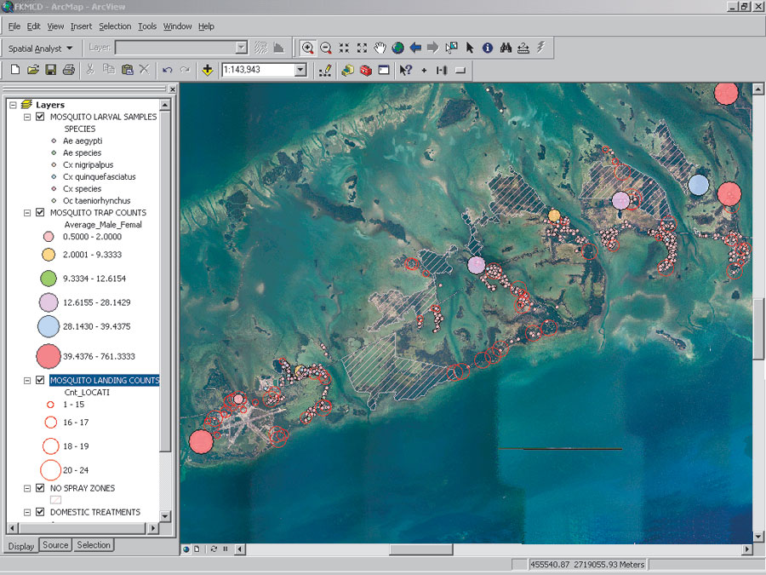This screenshot has height=575, width=766.
Task: Open the Spatial Analyst dropdown menu
Action: pyautogui.click(x=40, y=49)
